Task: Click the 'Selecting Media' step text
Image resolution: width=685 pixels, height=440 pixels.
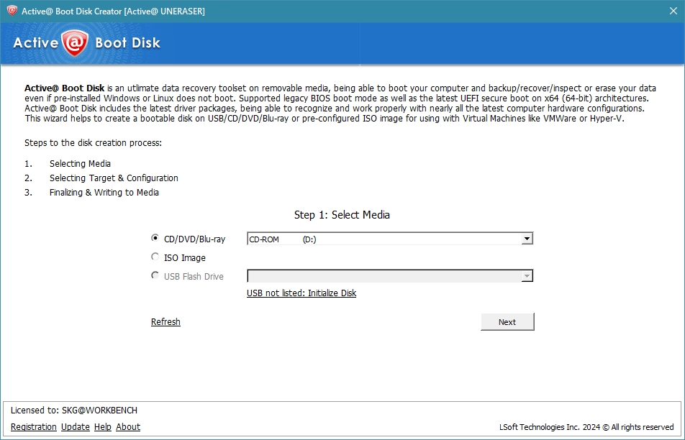Action: coord(80,164)
